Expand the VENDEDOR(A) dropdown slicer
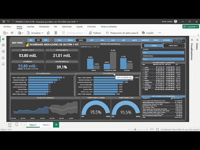Image resolution: width=200 pixels, height=150 pixels. tap(163, 59)
